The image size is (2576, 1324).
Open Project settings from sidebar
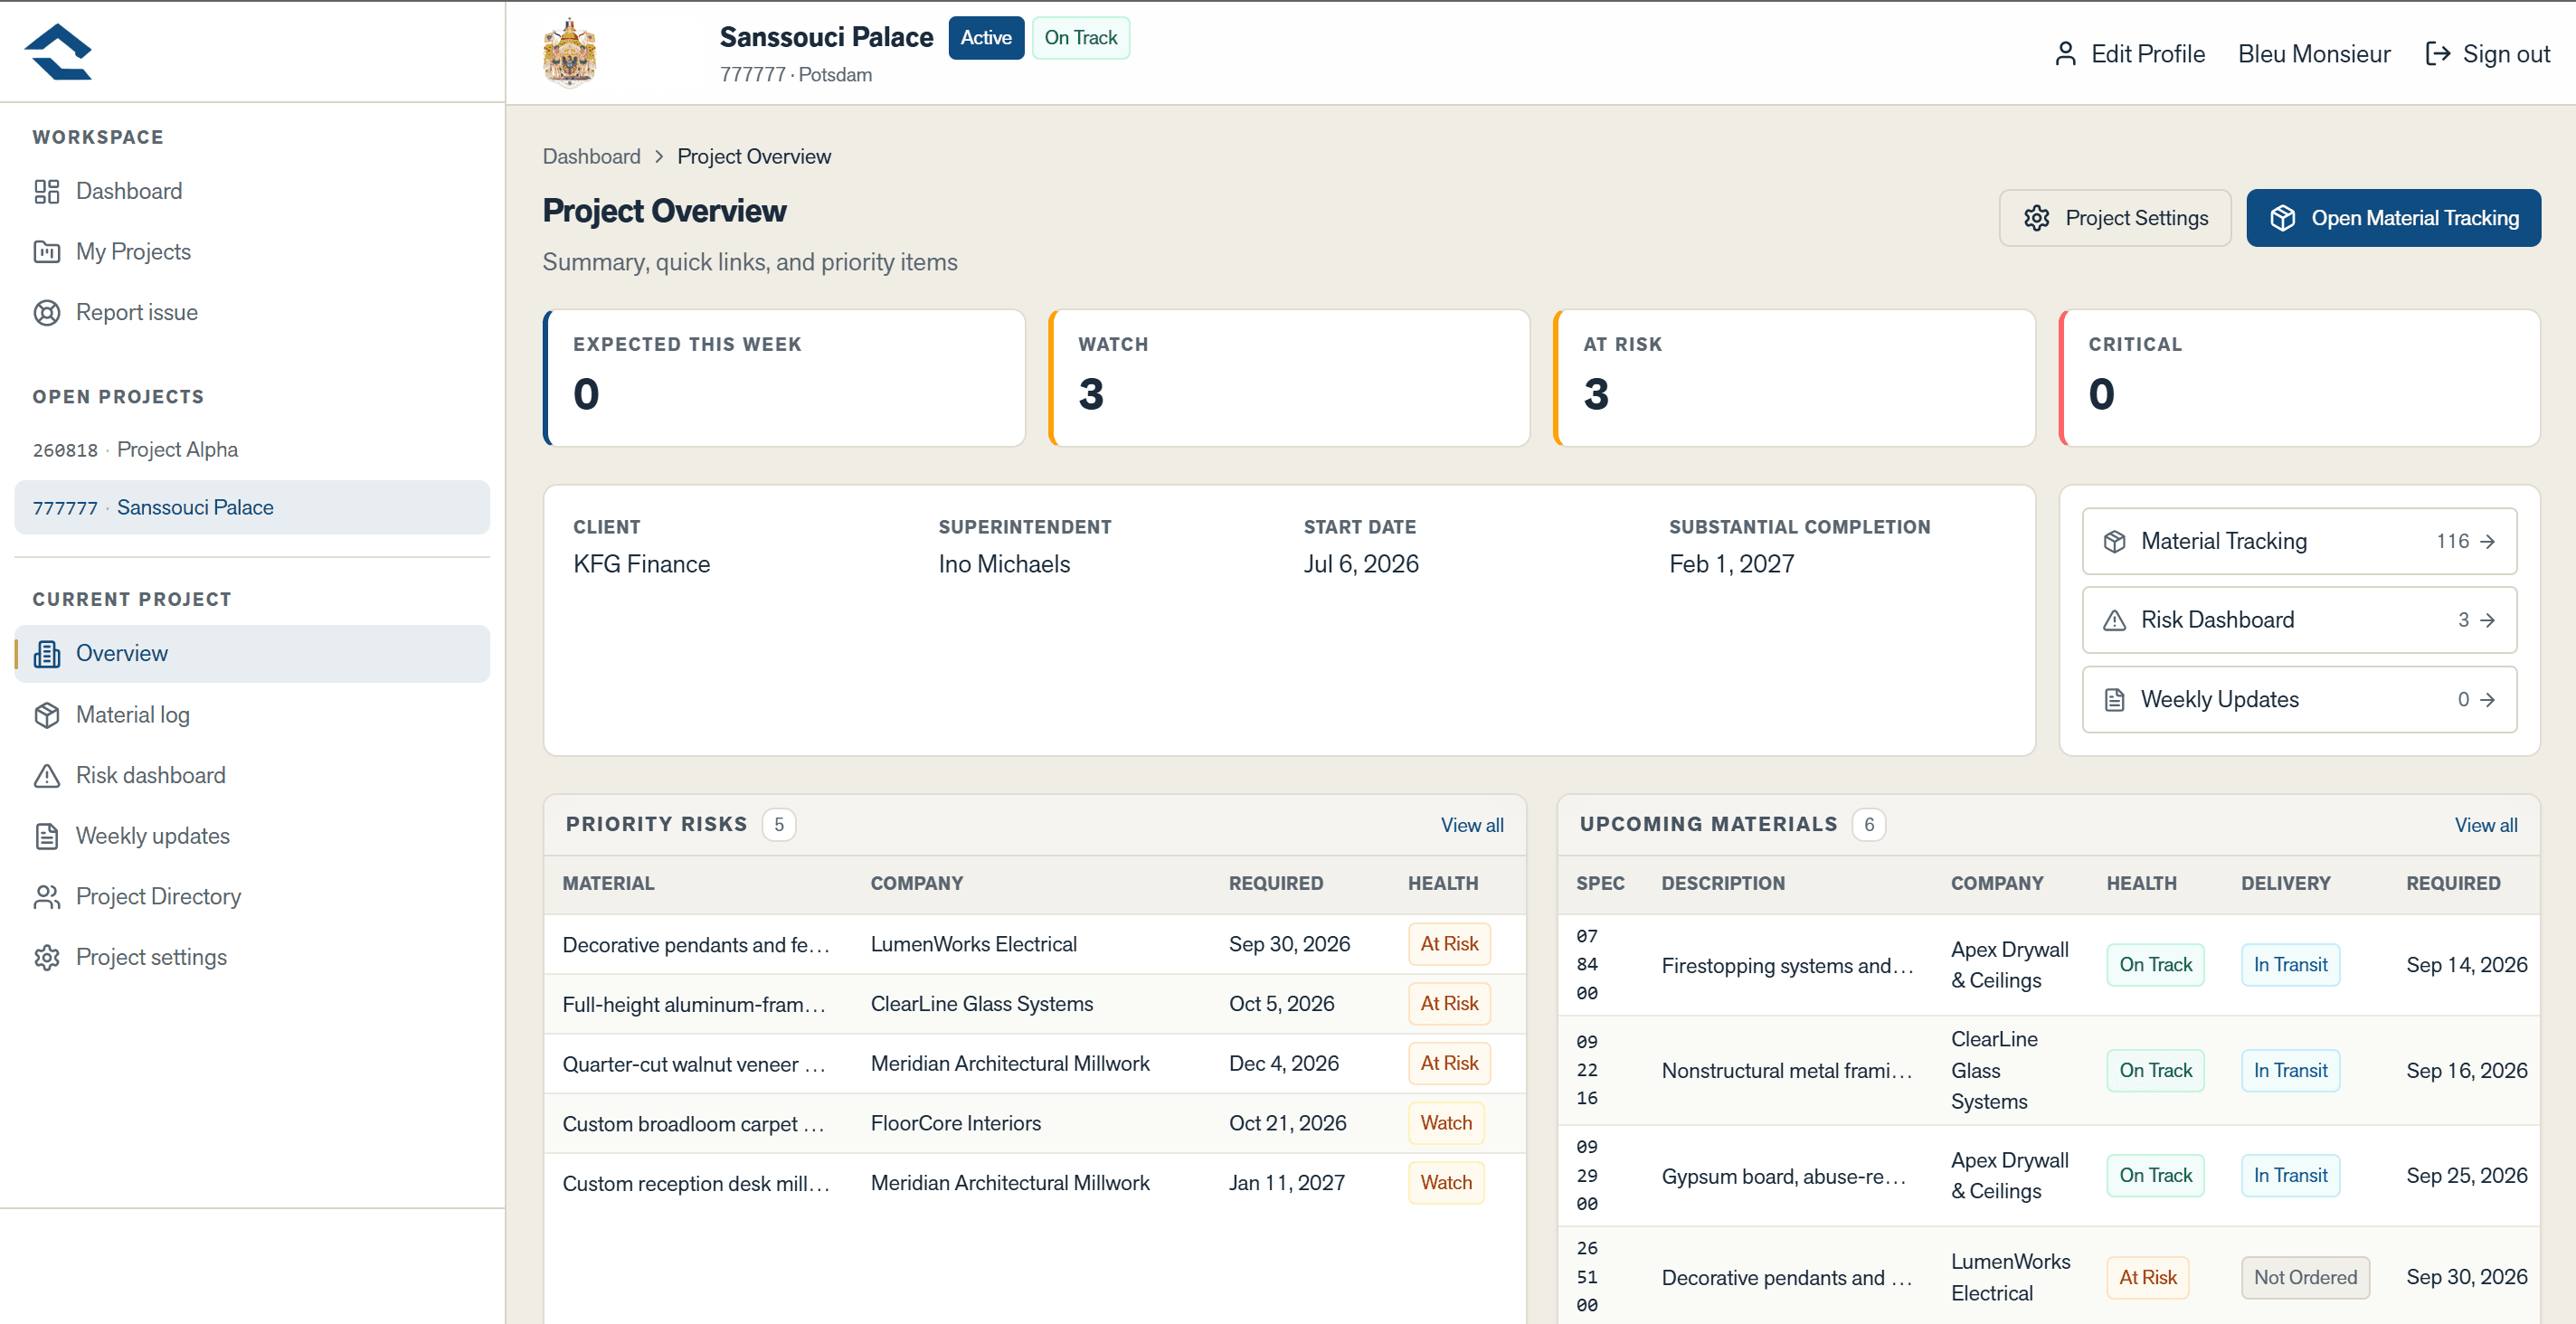(252, 958)
